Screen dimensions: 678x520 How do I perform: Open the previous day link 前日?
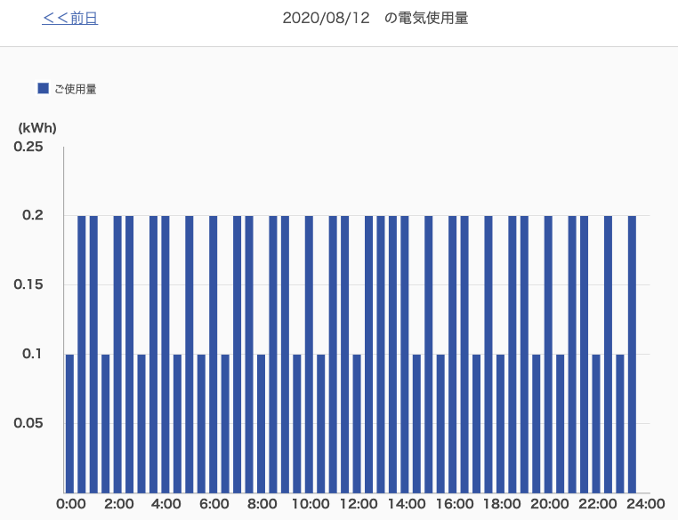coord(69,18)
